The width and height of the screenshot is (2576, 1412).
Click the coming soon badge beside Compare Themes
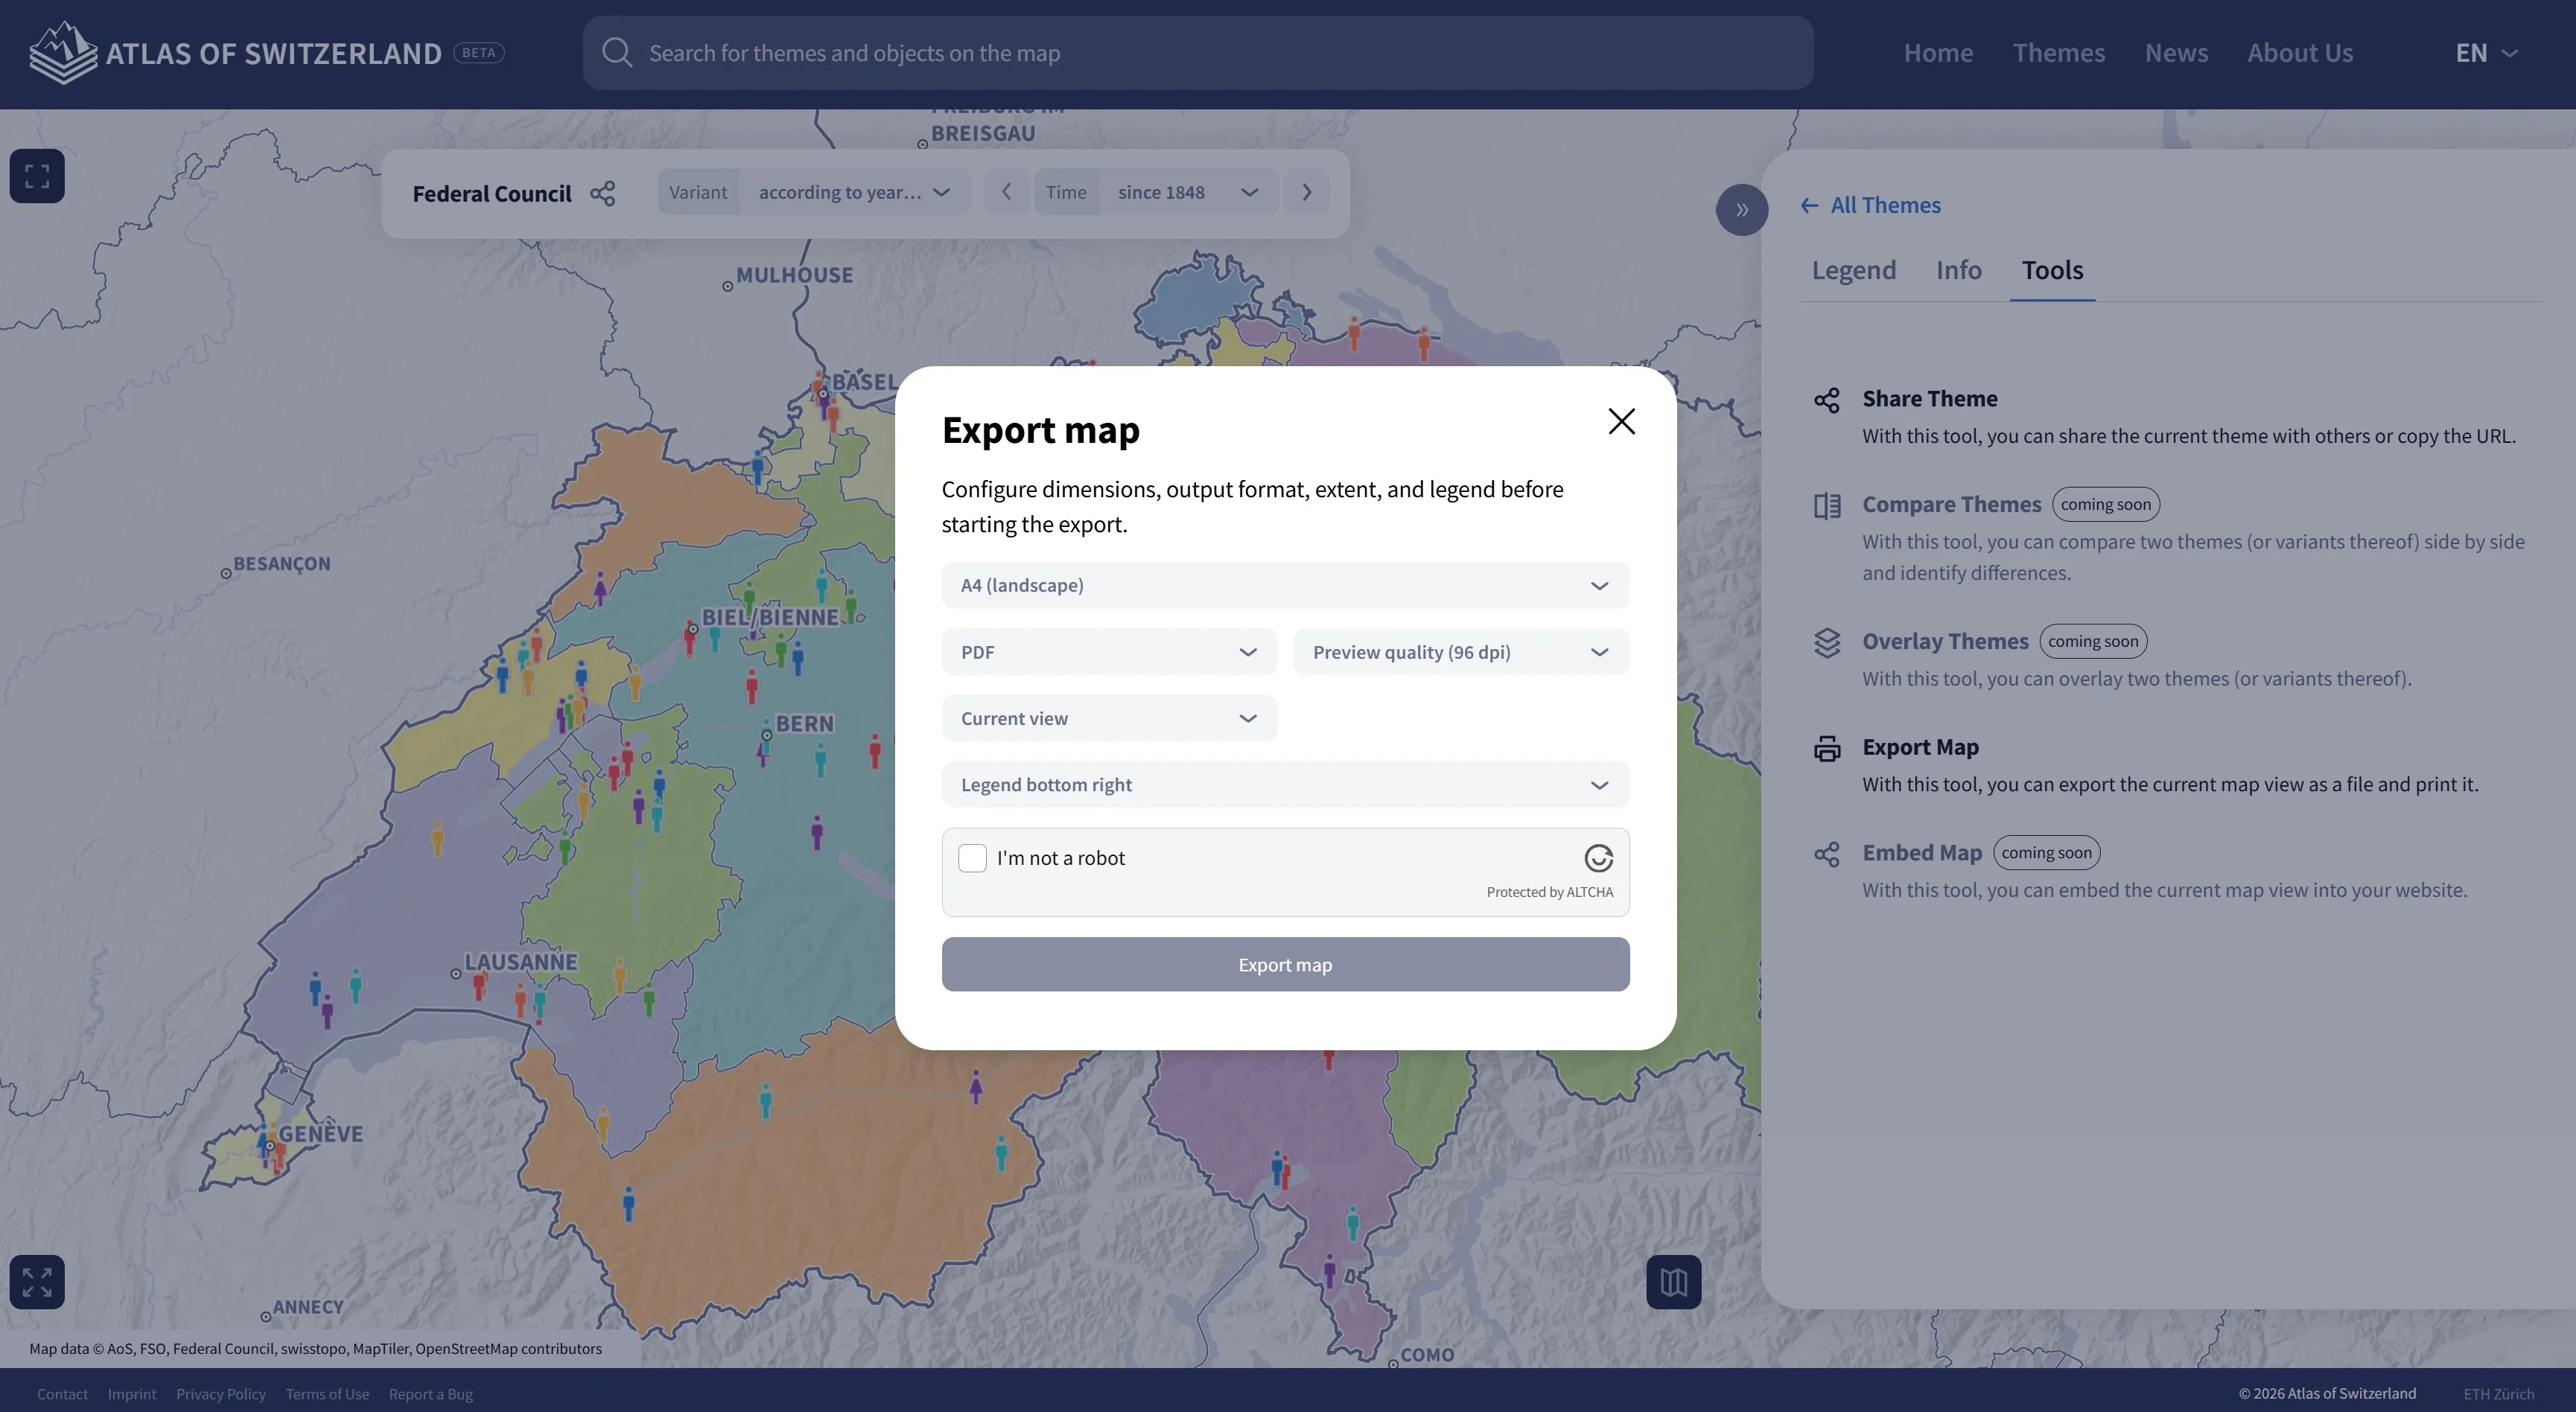2105,505
